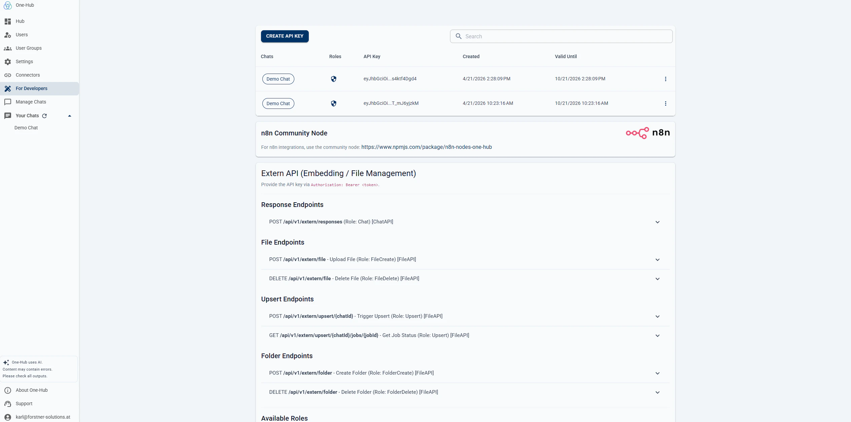
Task: Collapse the Your Chats section
Action: pyautogui.click(x=70, y=116)
